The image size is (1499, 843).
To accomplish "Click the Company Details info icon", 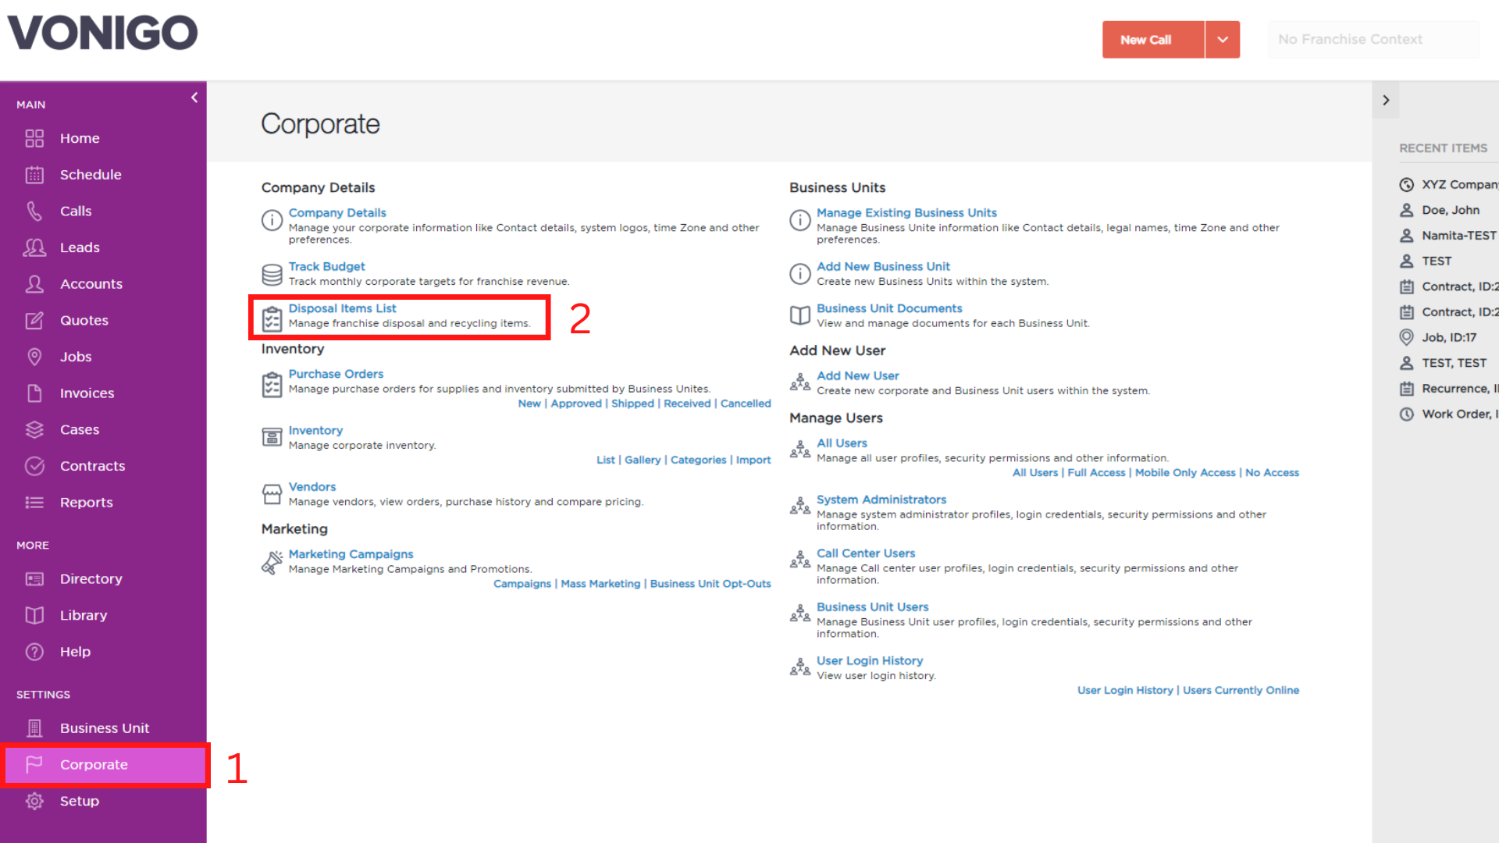I will 272,220.
